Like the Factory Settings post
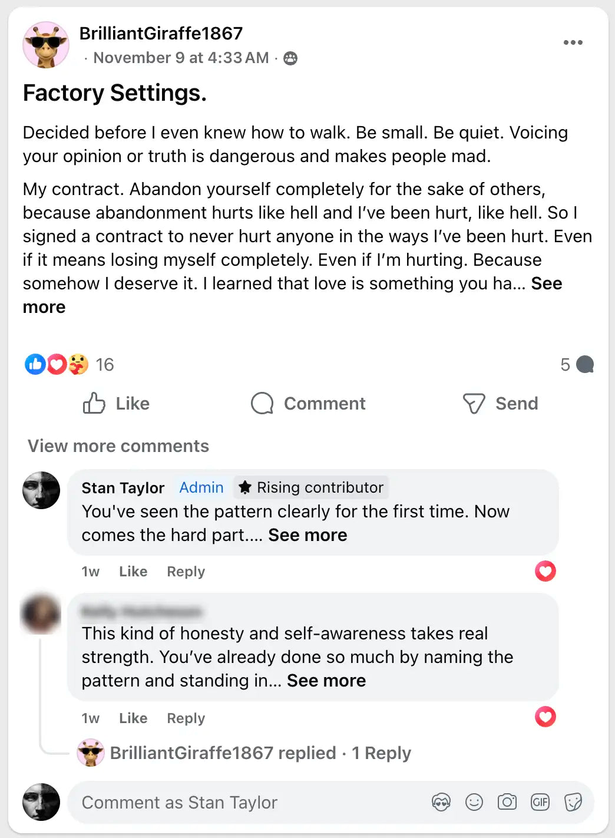Screen dimensions: 615x838 [x=117, y=404]
